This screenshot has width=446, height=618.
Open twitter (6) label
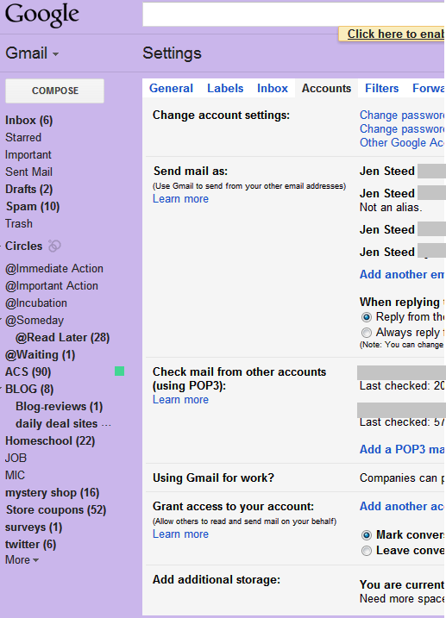(31, 544)
